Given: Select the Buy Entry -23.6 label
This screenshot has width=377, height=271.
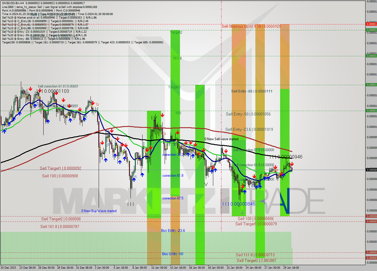Looking at the screenshot, I should (x=173, y=230).
